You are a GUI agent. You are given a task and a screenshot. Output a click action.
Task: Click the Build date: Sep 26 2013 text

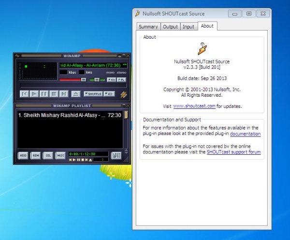pyautogui.click(x=202, y=78)
